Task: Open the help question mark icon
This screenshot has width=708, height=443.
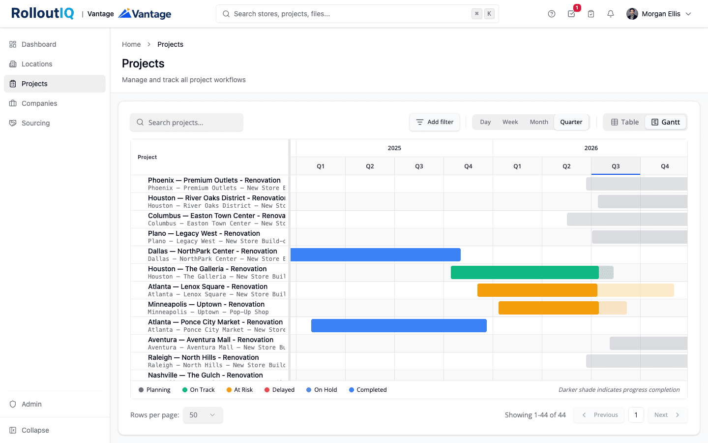Action: (x=552, y=14)
